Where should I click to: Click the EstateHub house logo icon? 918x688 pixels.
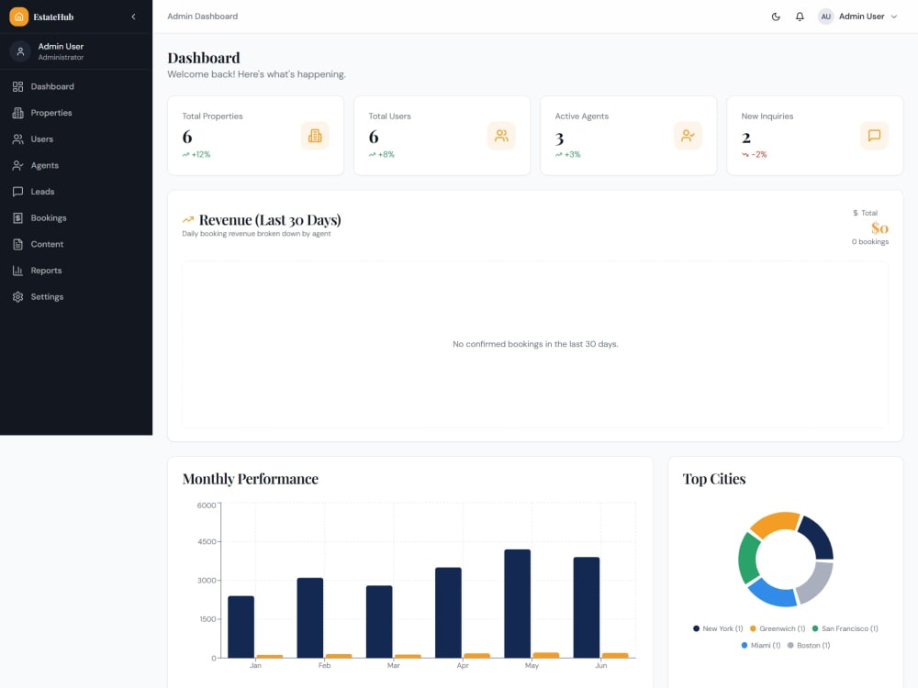18,17
